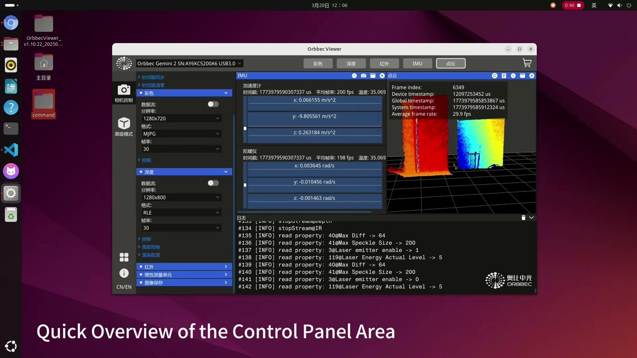The image size is (637, 358).
Task: Open color resolution 1280x720 dropdown
Action: (181, 118)
